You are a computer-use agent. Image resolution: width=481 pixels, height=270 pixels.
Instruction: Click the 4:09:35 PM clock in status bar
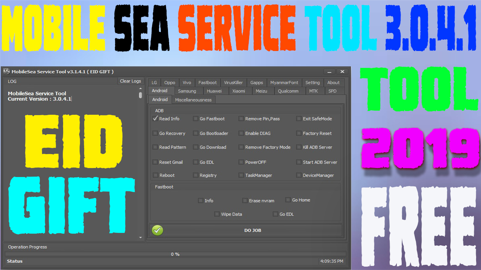[x=331, y=261]
